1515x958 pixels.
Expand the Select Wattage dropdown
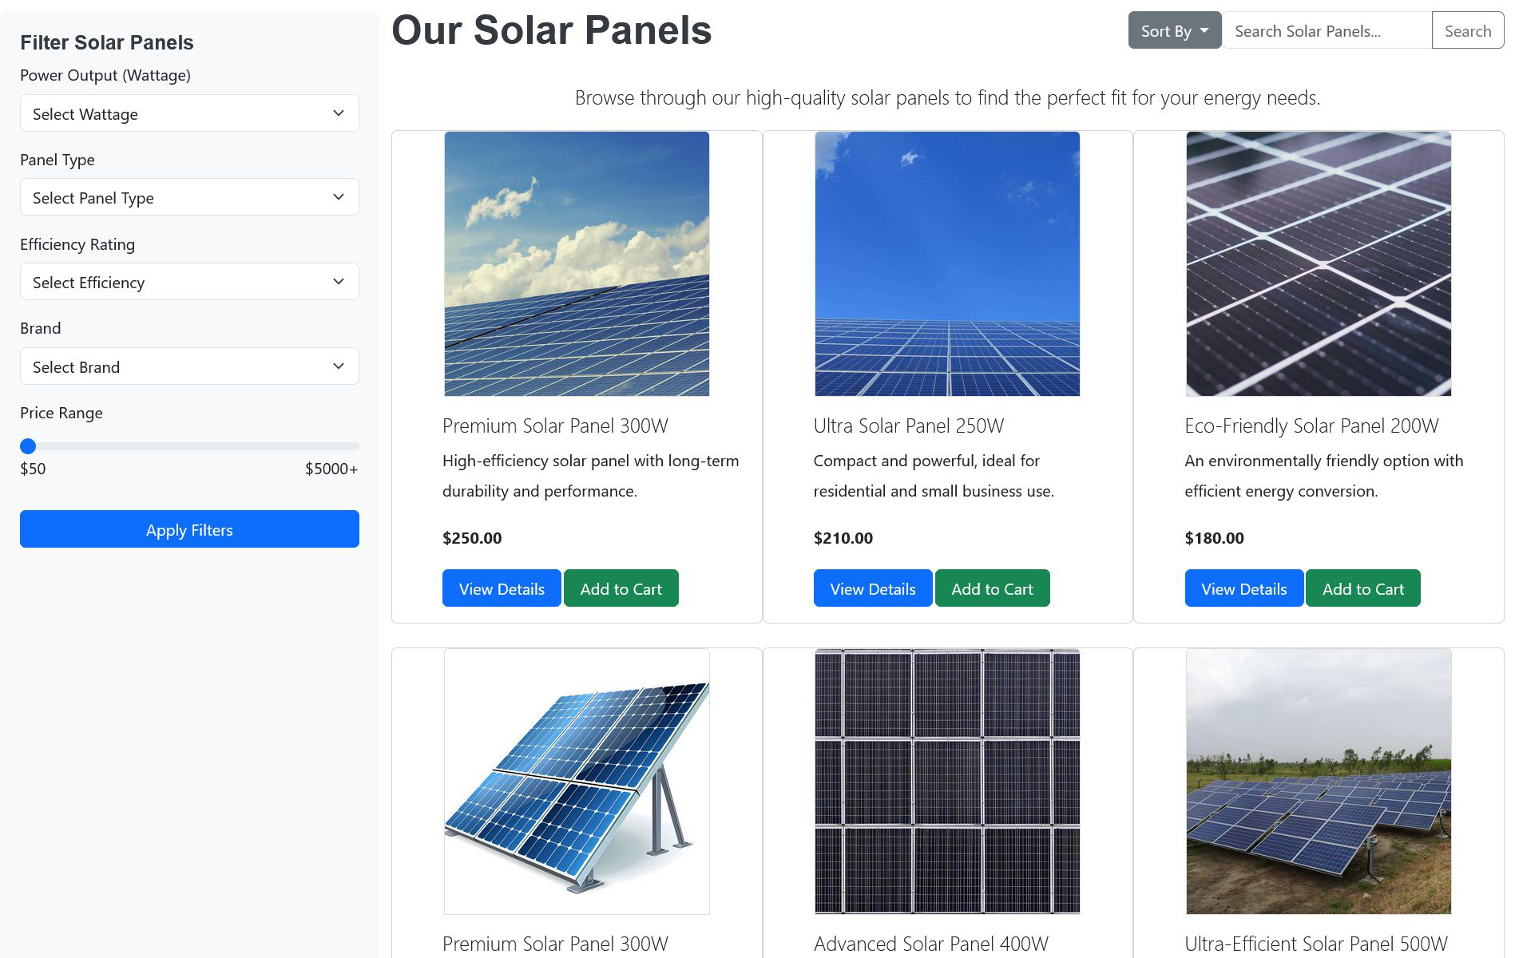pos(189,114)
